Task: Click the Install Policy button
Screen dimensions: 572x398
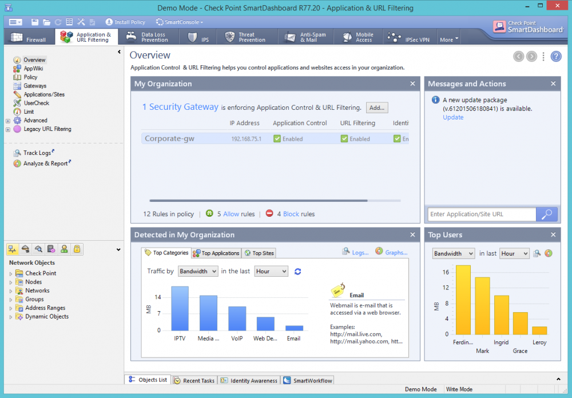Action: (125, 22)
